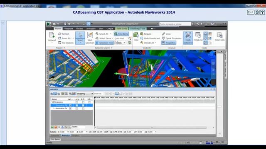Open the Unhide All dropdown arrow
Screen dimensions: 266x149
pos(156,43)
